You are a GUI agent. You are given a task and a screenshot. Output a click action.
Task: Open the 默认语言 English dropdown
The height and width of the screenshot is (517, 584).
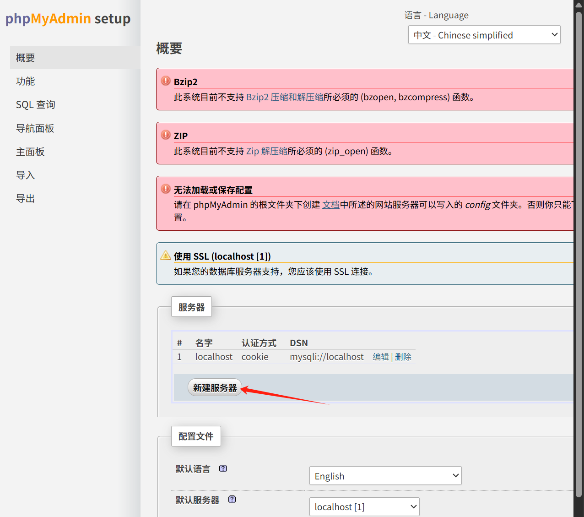click(385, 476)
